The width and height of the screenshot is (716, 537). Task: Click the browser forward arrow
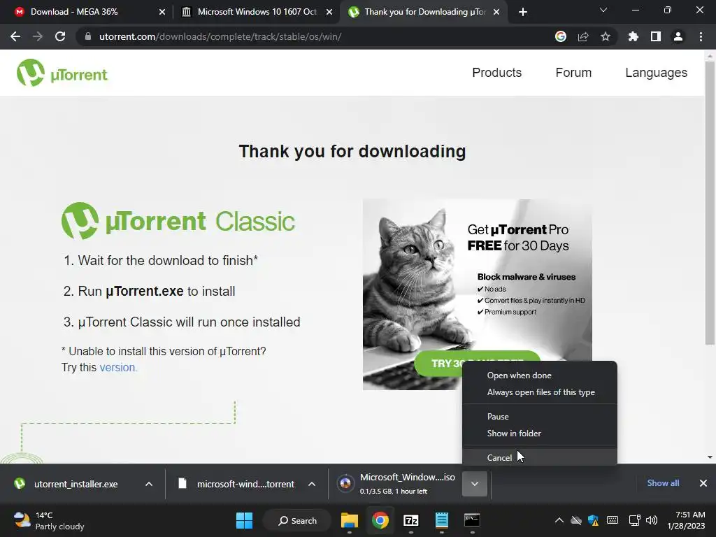[x=38, y=36]
